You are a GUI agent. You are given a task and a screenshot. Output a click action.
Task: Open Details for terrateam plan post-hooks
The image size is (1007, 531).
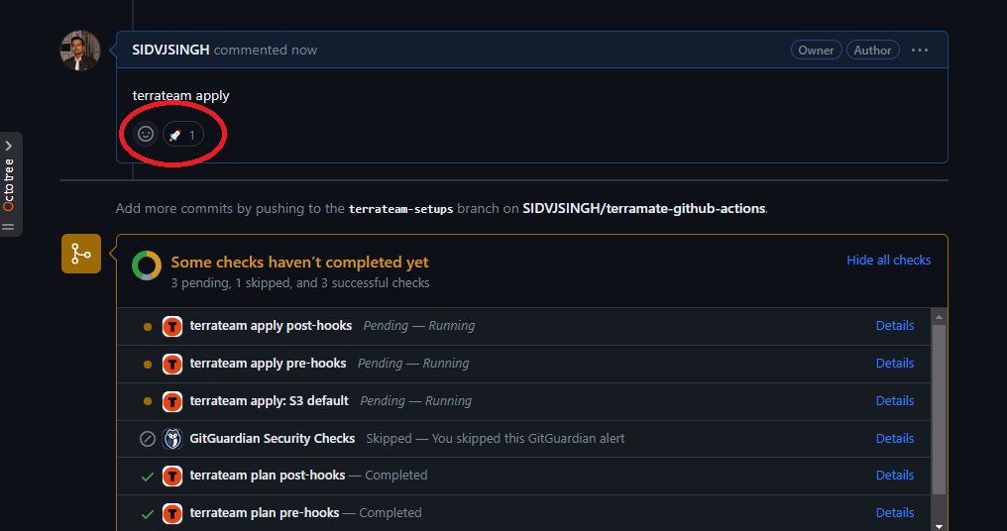click(x=895, y=476)
